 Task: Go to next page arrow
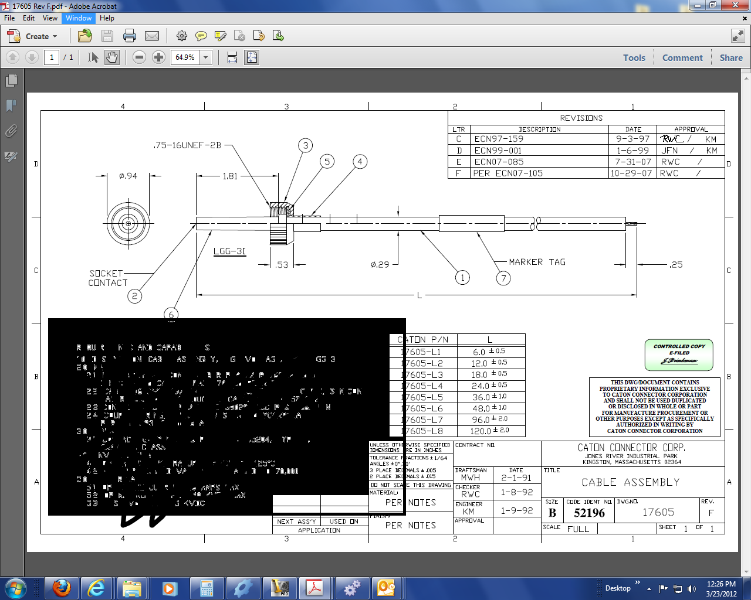click(x=32, y=57)
